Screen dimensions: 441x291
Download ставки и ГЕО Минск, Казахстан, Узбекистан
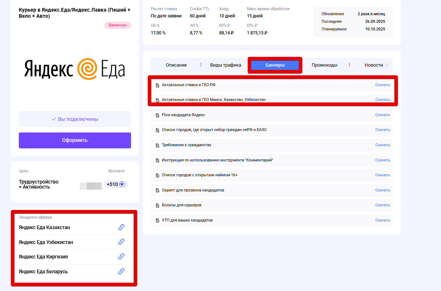click(383, 100)
